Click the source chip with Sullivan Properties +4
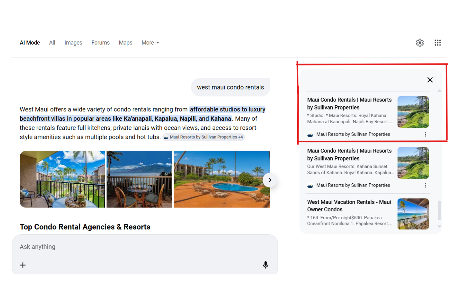The width and height of the screenshot is (459, 290). click(x=204, y=137)
